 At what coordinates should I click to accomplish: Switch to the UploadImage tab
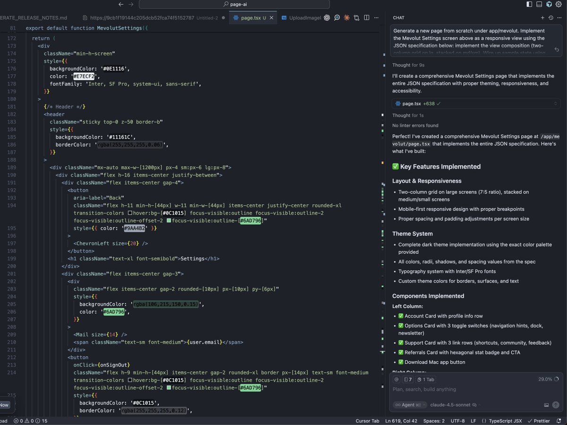[x=301, y=18]
